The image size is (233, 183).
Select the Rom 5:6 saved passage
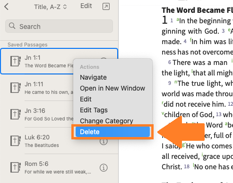[x=59, y=167]
